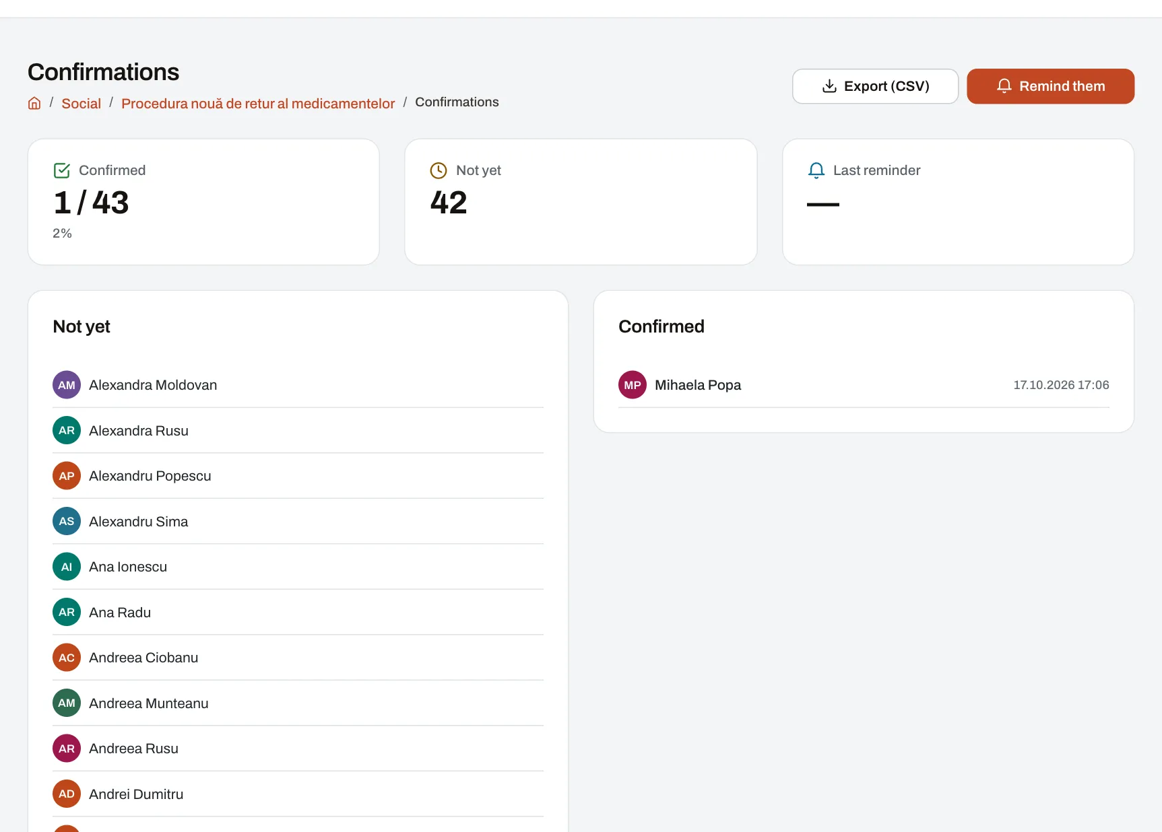
Task: Click the AR avatar beside Andreea Rusu
Action: click(67, 749)
